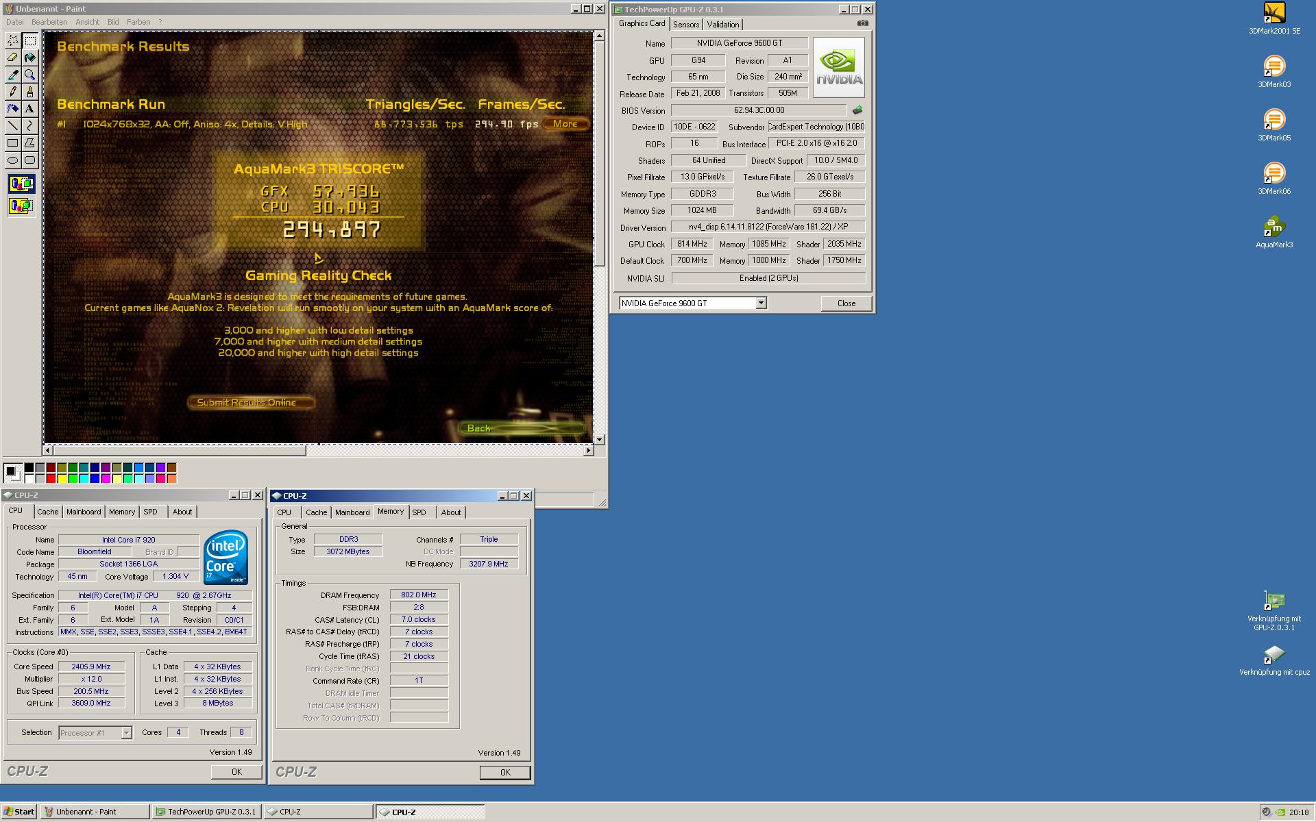1316x822 pixels.
Task: Switch to the Sensors tab in GPU-Z
Action: tap(686, 24)
